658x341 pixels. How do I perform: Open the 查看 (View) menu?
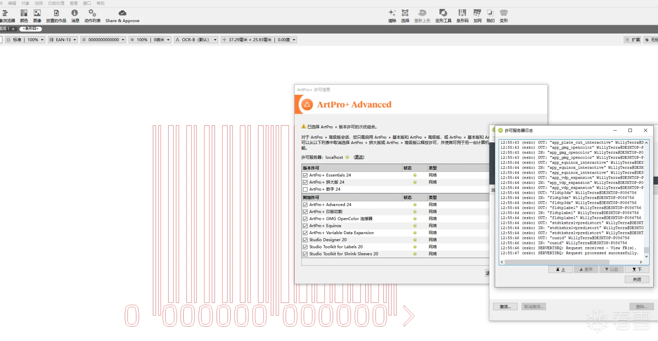click(74, 3)
